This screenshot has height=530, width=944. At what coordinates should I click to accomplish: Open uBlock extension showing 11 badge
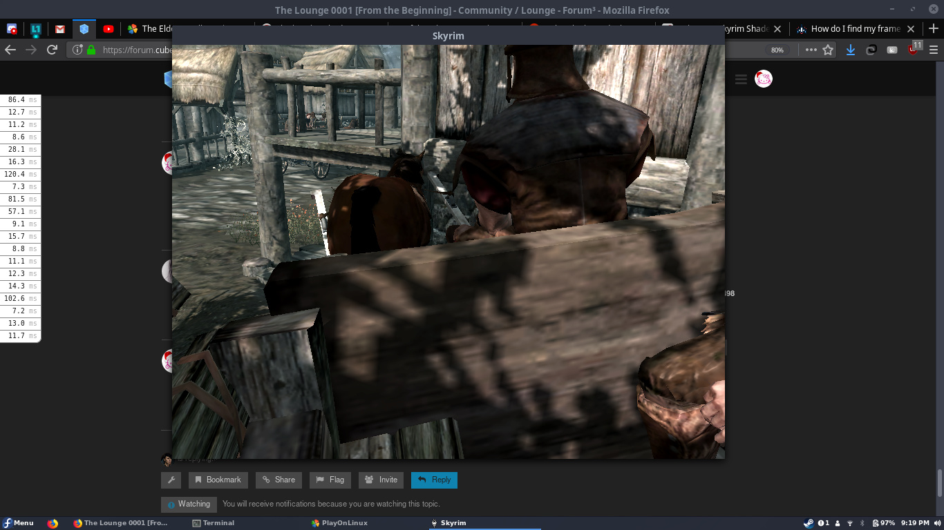[x=914, y=48]
